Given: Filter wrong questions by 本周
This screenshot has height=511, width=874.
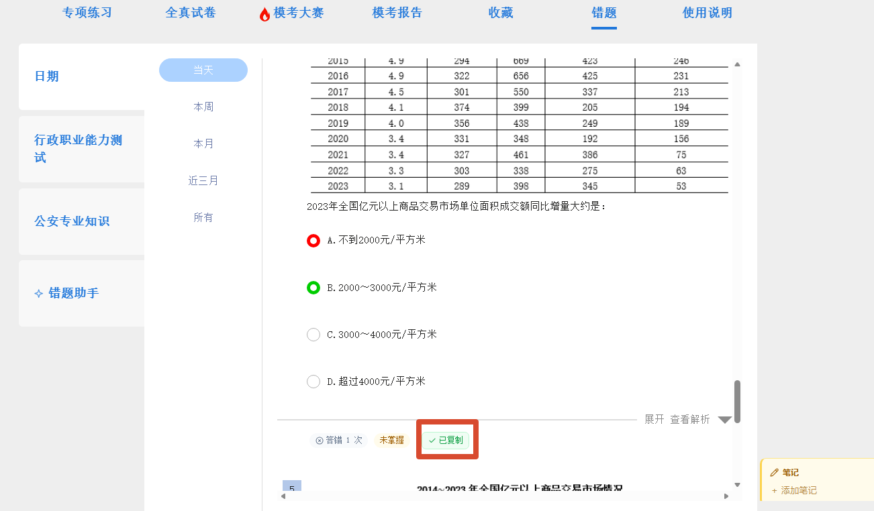Looking at the screenshot, I should point(203,107).
